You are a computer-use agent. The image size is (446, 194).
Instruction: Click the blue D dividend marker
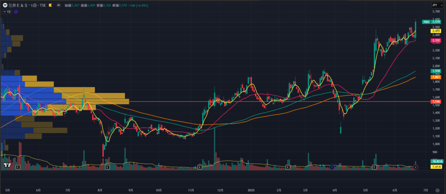point(331,167)
